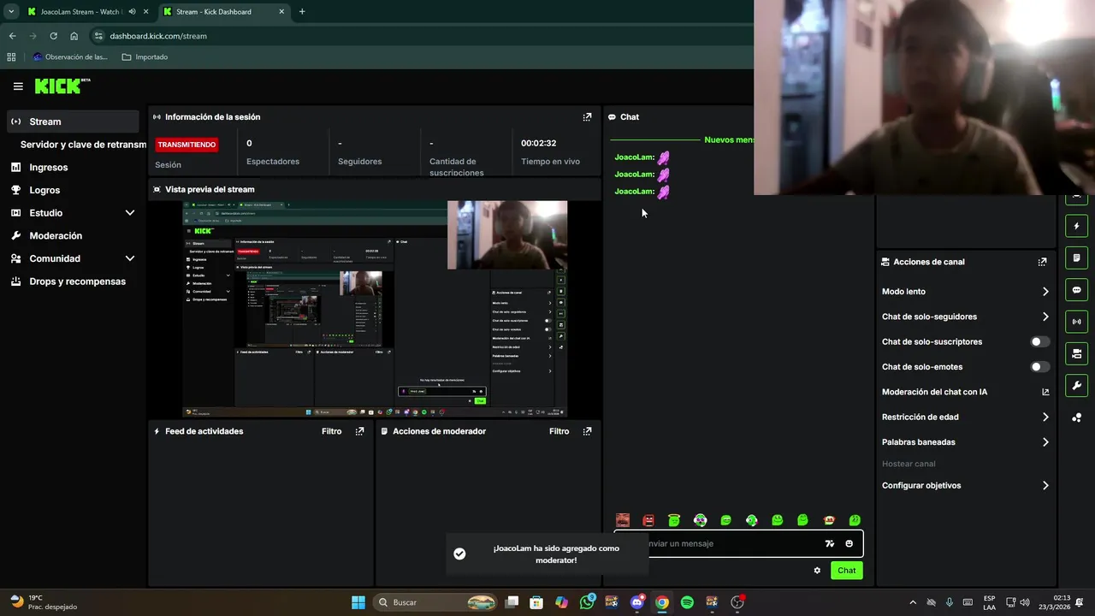Click the Windows taskbar search box
The image size is (1095, 616).
[x=436, y=602]
